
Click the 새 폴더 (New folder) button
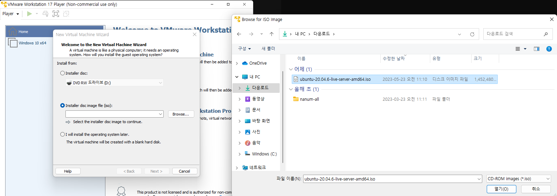pos(268,49)
